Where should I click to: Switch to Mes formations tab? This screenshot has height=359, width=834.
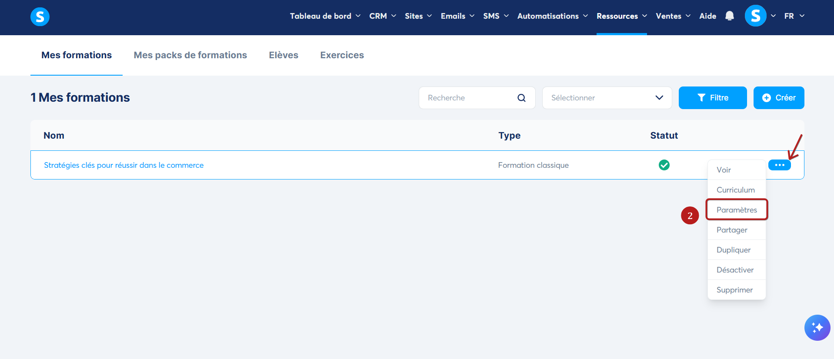click(77, 55)
